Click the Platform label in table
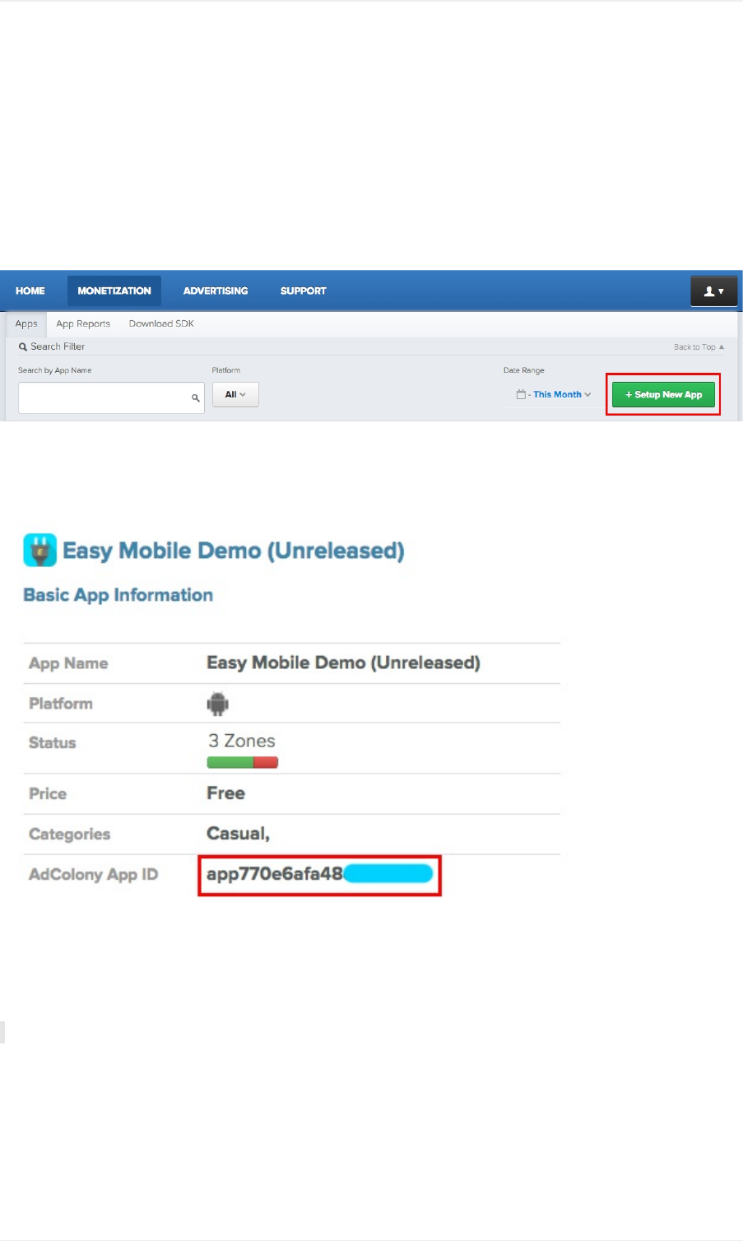Screen dimensions: 743x1241 coord(61,704)
